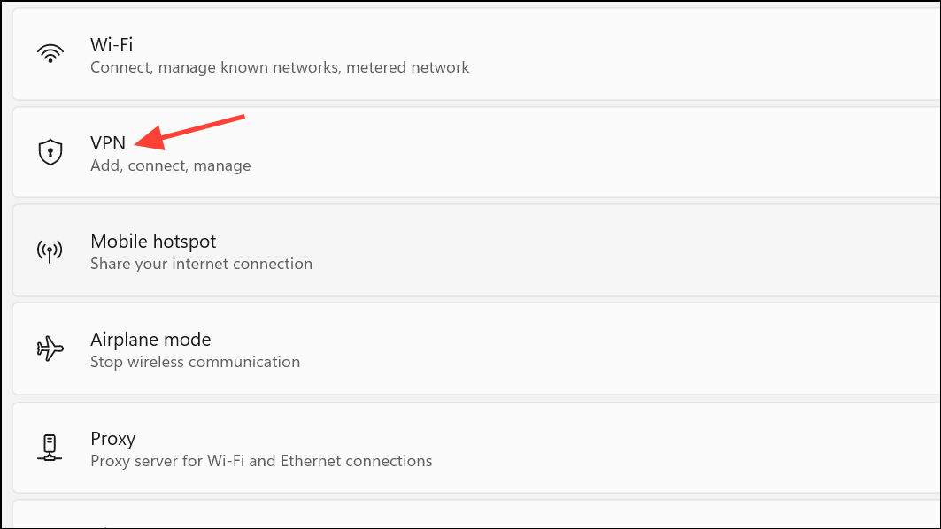941x529 pixels.
Task: Click the Wi-Fi row description about metered networks
Action: [x=280, y=67]
